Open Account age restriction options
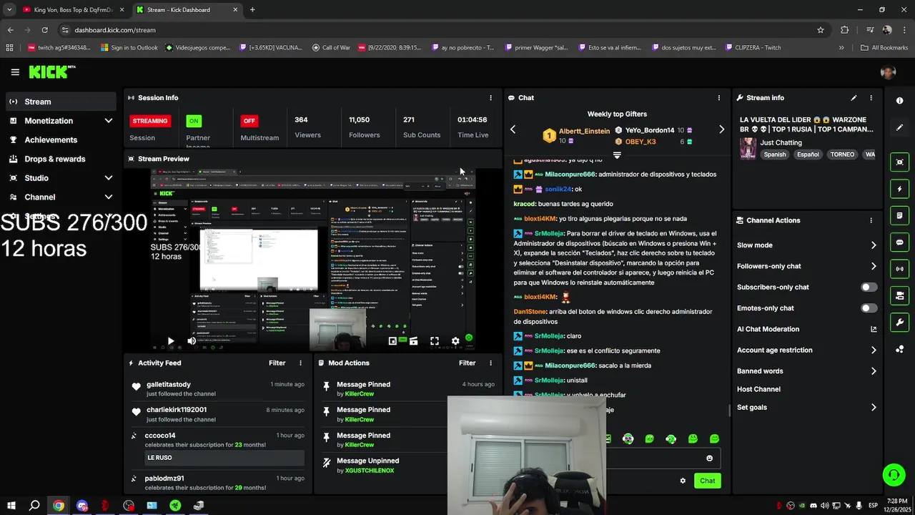Image resolution: width=915 pixels, height=515 pixels. tap(806, 350)
